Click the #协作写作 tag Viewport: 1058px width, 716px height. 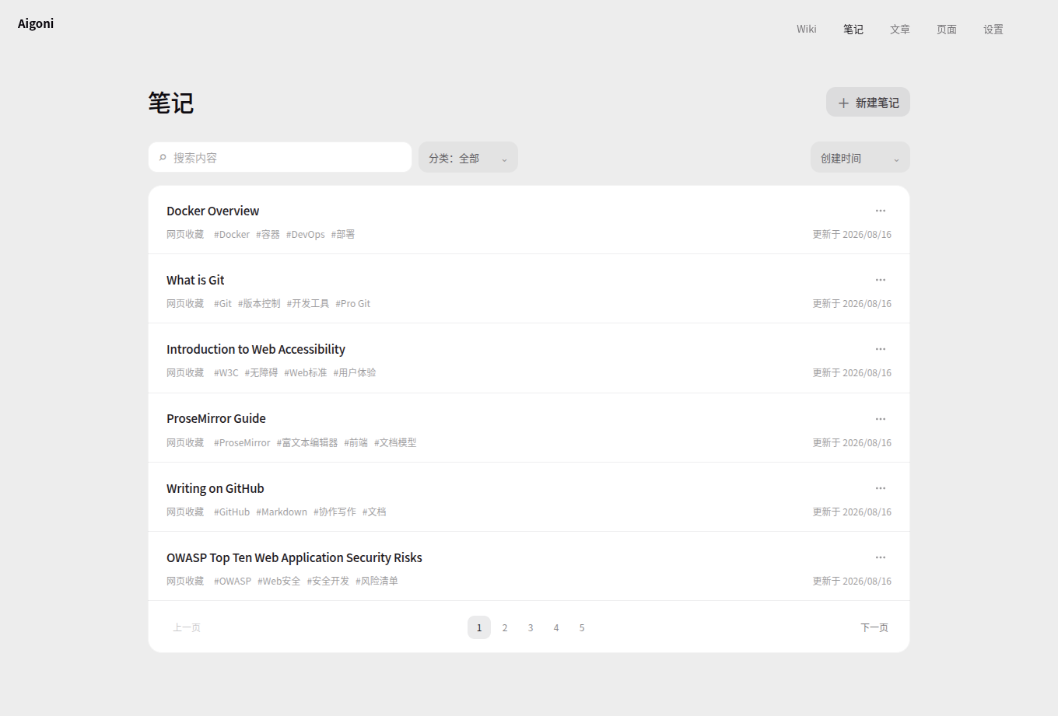[335, 512]
